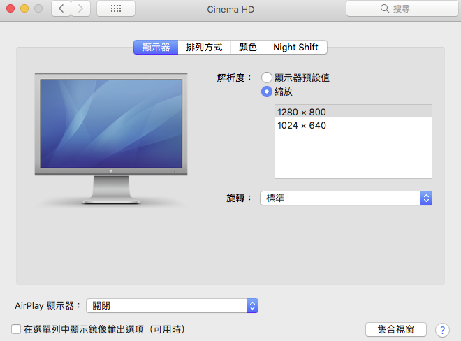Click the 集合視窗 button
Screen dimensions: 461x341
(396, 329)
